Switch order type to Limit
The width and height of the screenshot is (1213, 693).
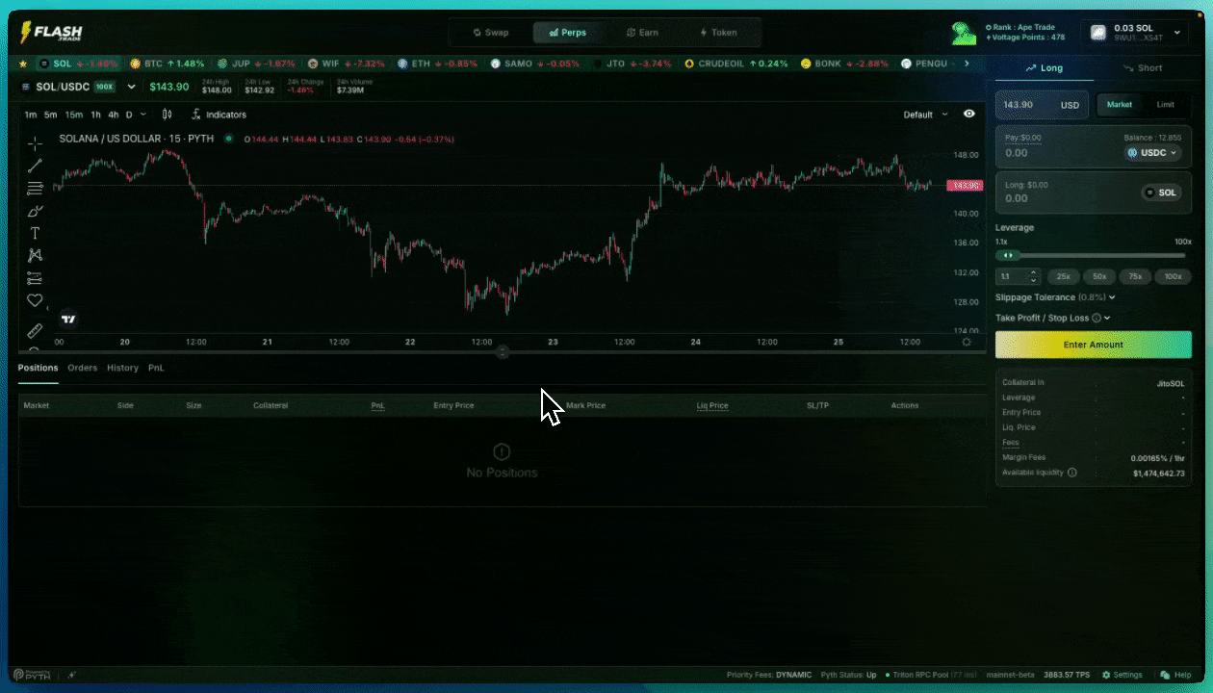(1165, 105)
